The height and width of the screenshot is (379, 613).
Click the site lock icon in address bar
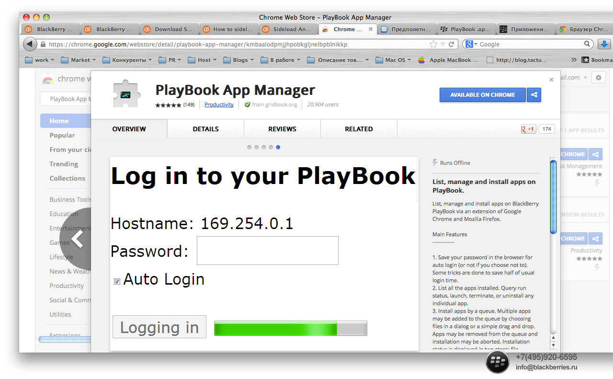coord(43,45)
